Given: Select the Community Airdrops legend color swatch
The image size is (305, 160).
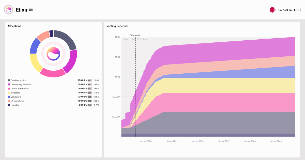Looking at the screenshot, I should pyautogui.click(x=9, y=85).
